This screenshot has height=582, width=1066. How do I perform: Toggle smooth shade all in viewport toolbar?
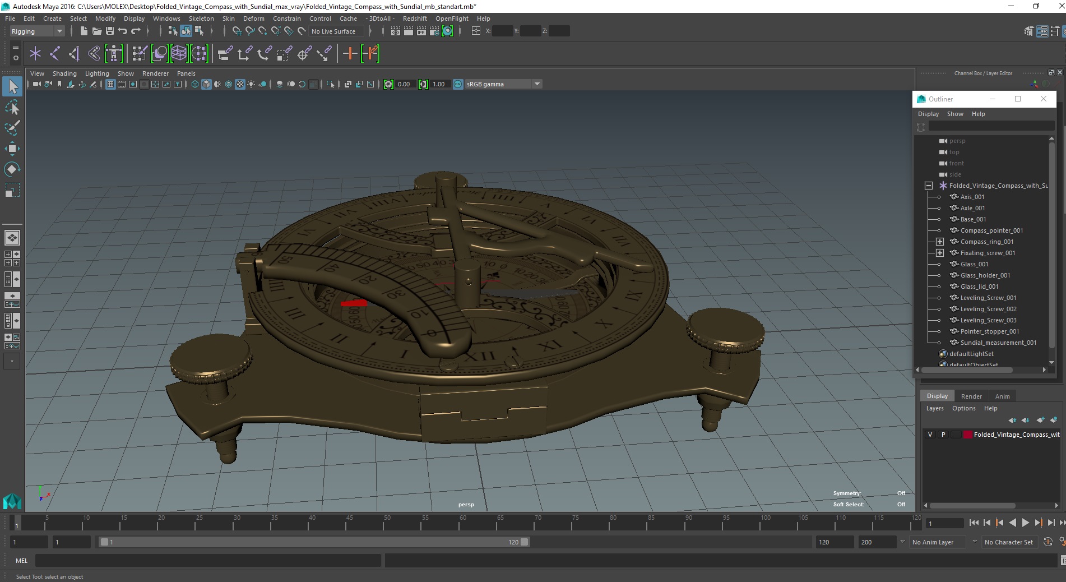[x=206, y=84]
